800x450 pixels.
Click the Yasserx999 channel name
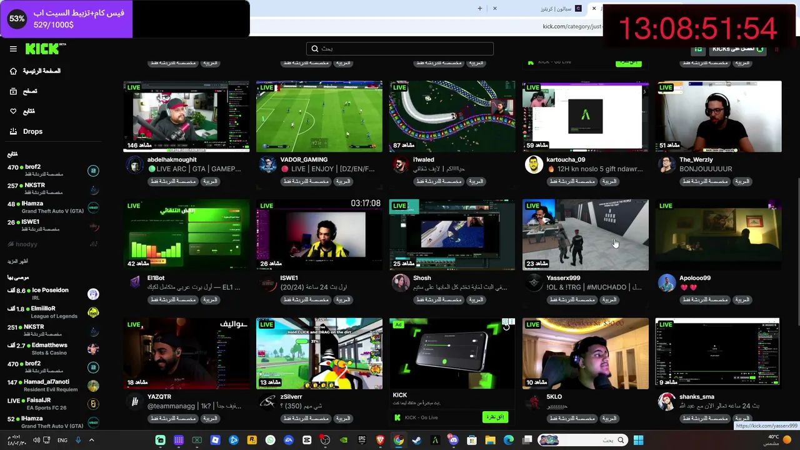coord(563,278)
